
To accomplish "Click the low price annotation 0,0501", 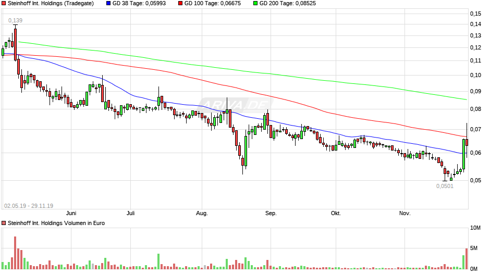I will 445,186.
